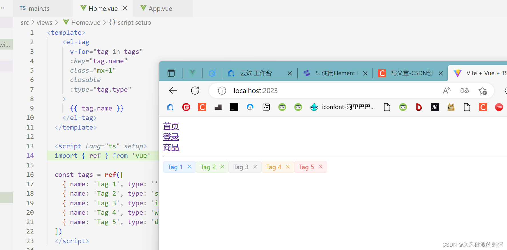Screen dimensions: 507x250
Task: Close Tag 2 using its X
Action: coord(222,167)
